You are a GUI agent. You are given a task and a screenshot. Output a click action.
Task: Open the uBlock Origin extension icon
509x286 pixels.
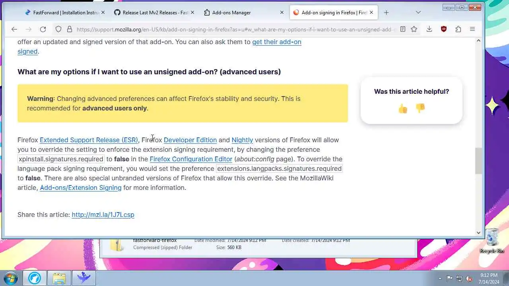(x=444, y=29)
